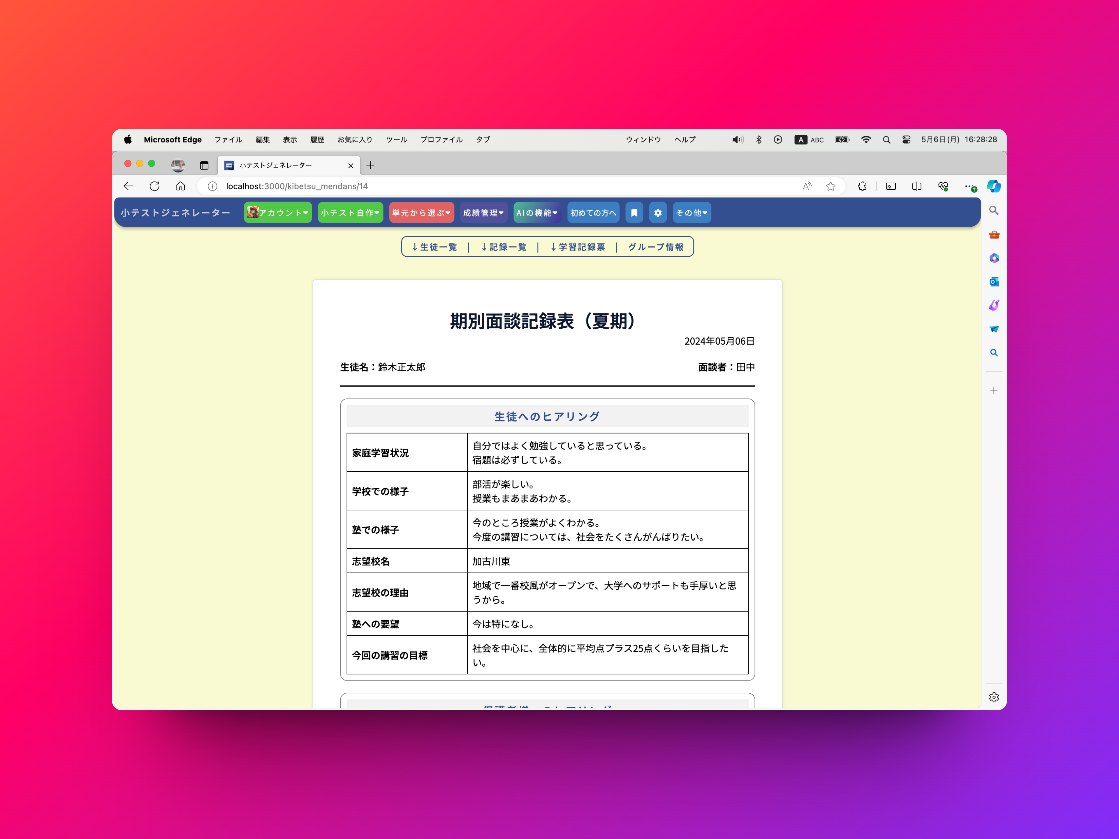The width and height of the screenshot is (1119, 839).
Task: Add page to favorites with star icon
Action: pos(831,186)
